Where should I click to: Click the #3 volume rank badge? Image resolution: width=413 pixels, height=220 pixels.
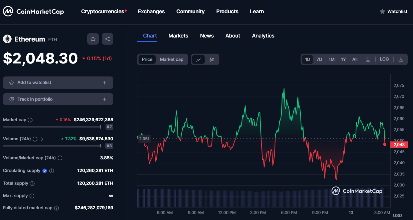[109, 146]
